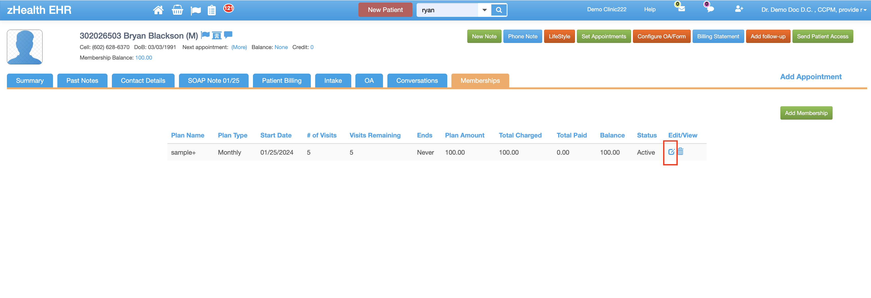Click Send Patient Access button
The image size is (871, 298).
pyautogui.click(x=822, y=37)
